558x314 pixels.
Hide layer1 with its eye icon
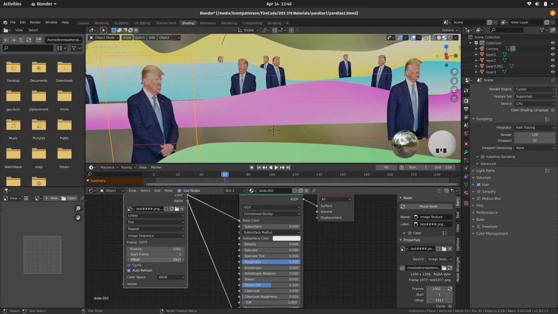[553, 55]
